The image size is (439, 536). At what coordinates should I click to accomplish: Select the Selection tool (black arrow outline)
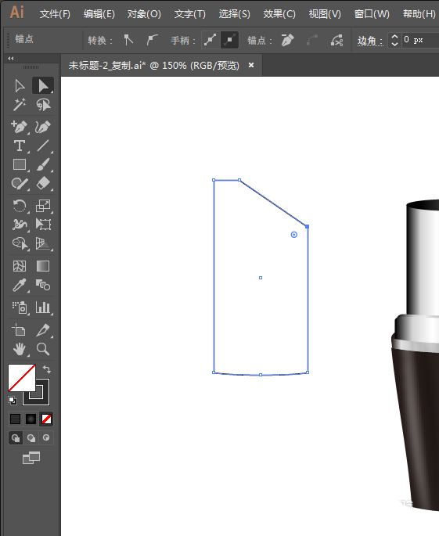(20, 85)
